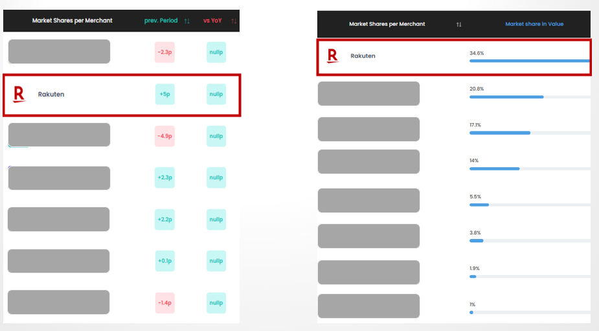Click nullp badge beside +2.2p
The image size is (599, 331).
click(x=216, y=220)
